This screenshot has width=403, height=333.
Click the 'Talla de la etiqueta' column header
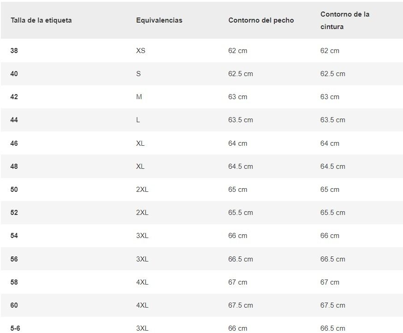(x=41, y=20)
